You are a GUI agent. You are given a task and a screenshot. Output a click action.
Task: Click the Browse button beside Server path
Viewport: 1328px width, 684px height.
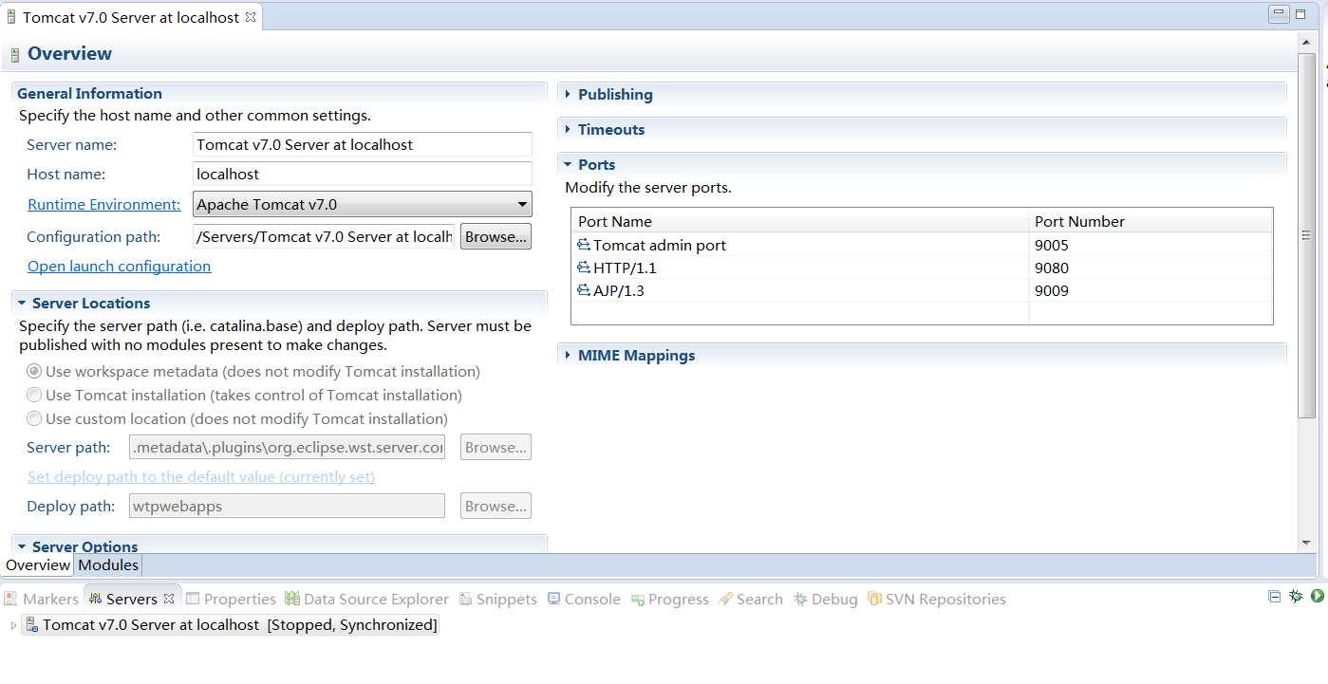(496, 447)
